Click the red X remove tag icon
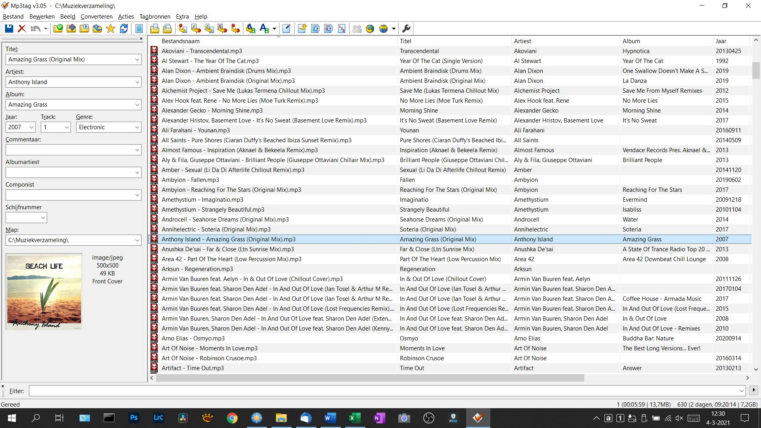761x428 pixels. pos(22,29)
